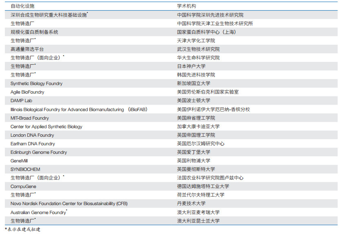
Task: Select '生物铸造厂' in the 中国科学院天津工业生物技术研究所 row
Action: (22, 24)
